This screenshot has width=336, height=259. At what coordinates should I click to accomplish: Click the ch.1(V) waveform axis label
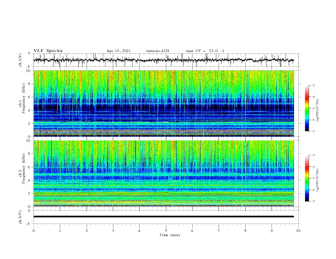pyautogui.click(x=20, y=60)
